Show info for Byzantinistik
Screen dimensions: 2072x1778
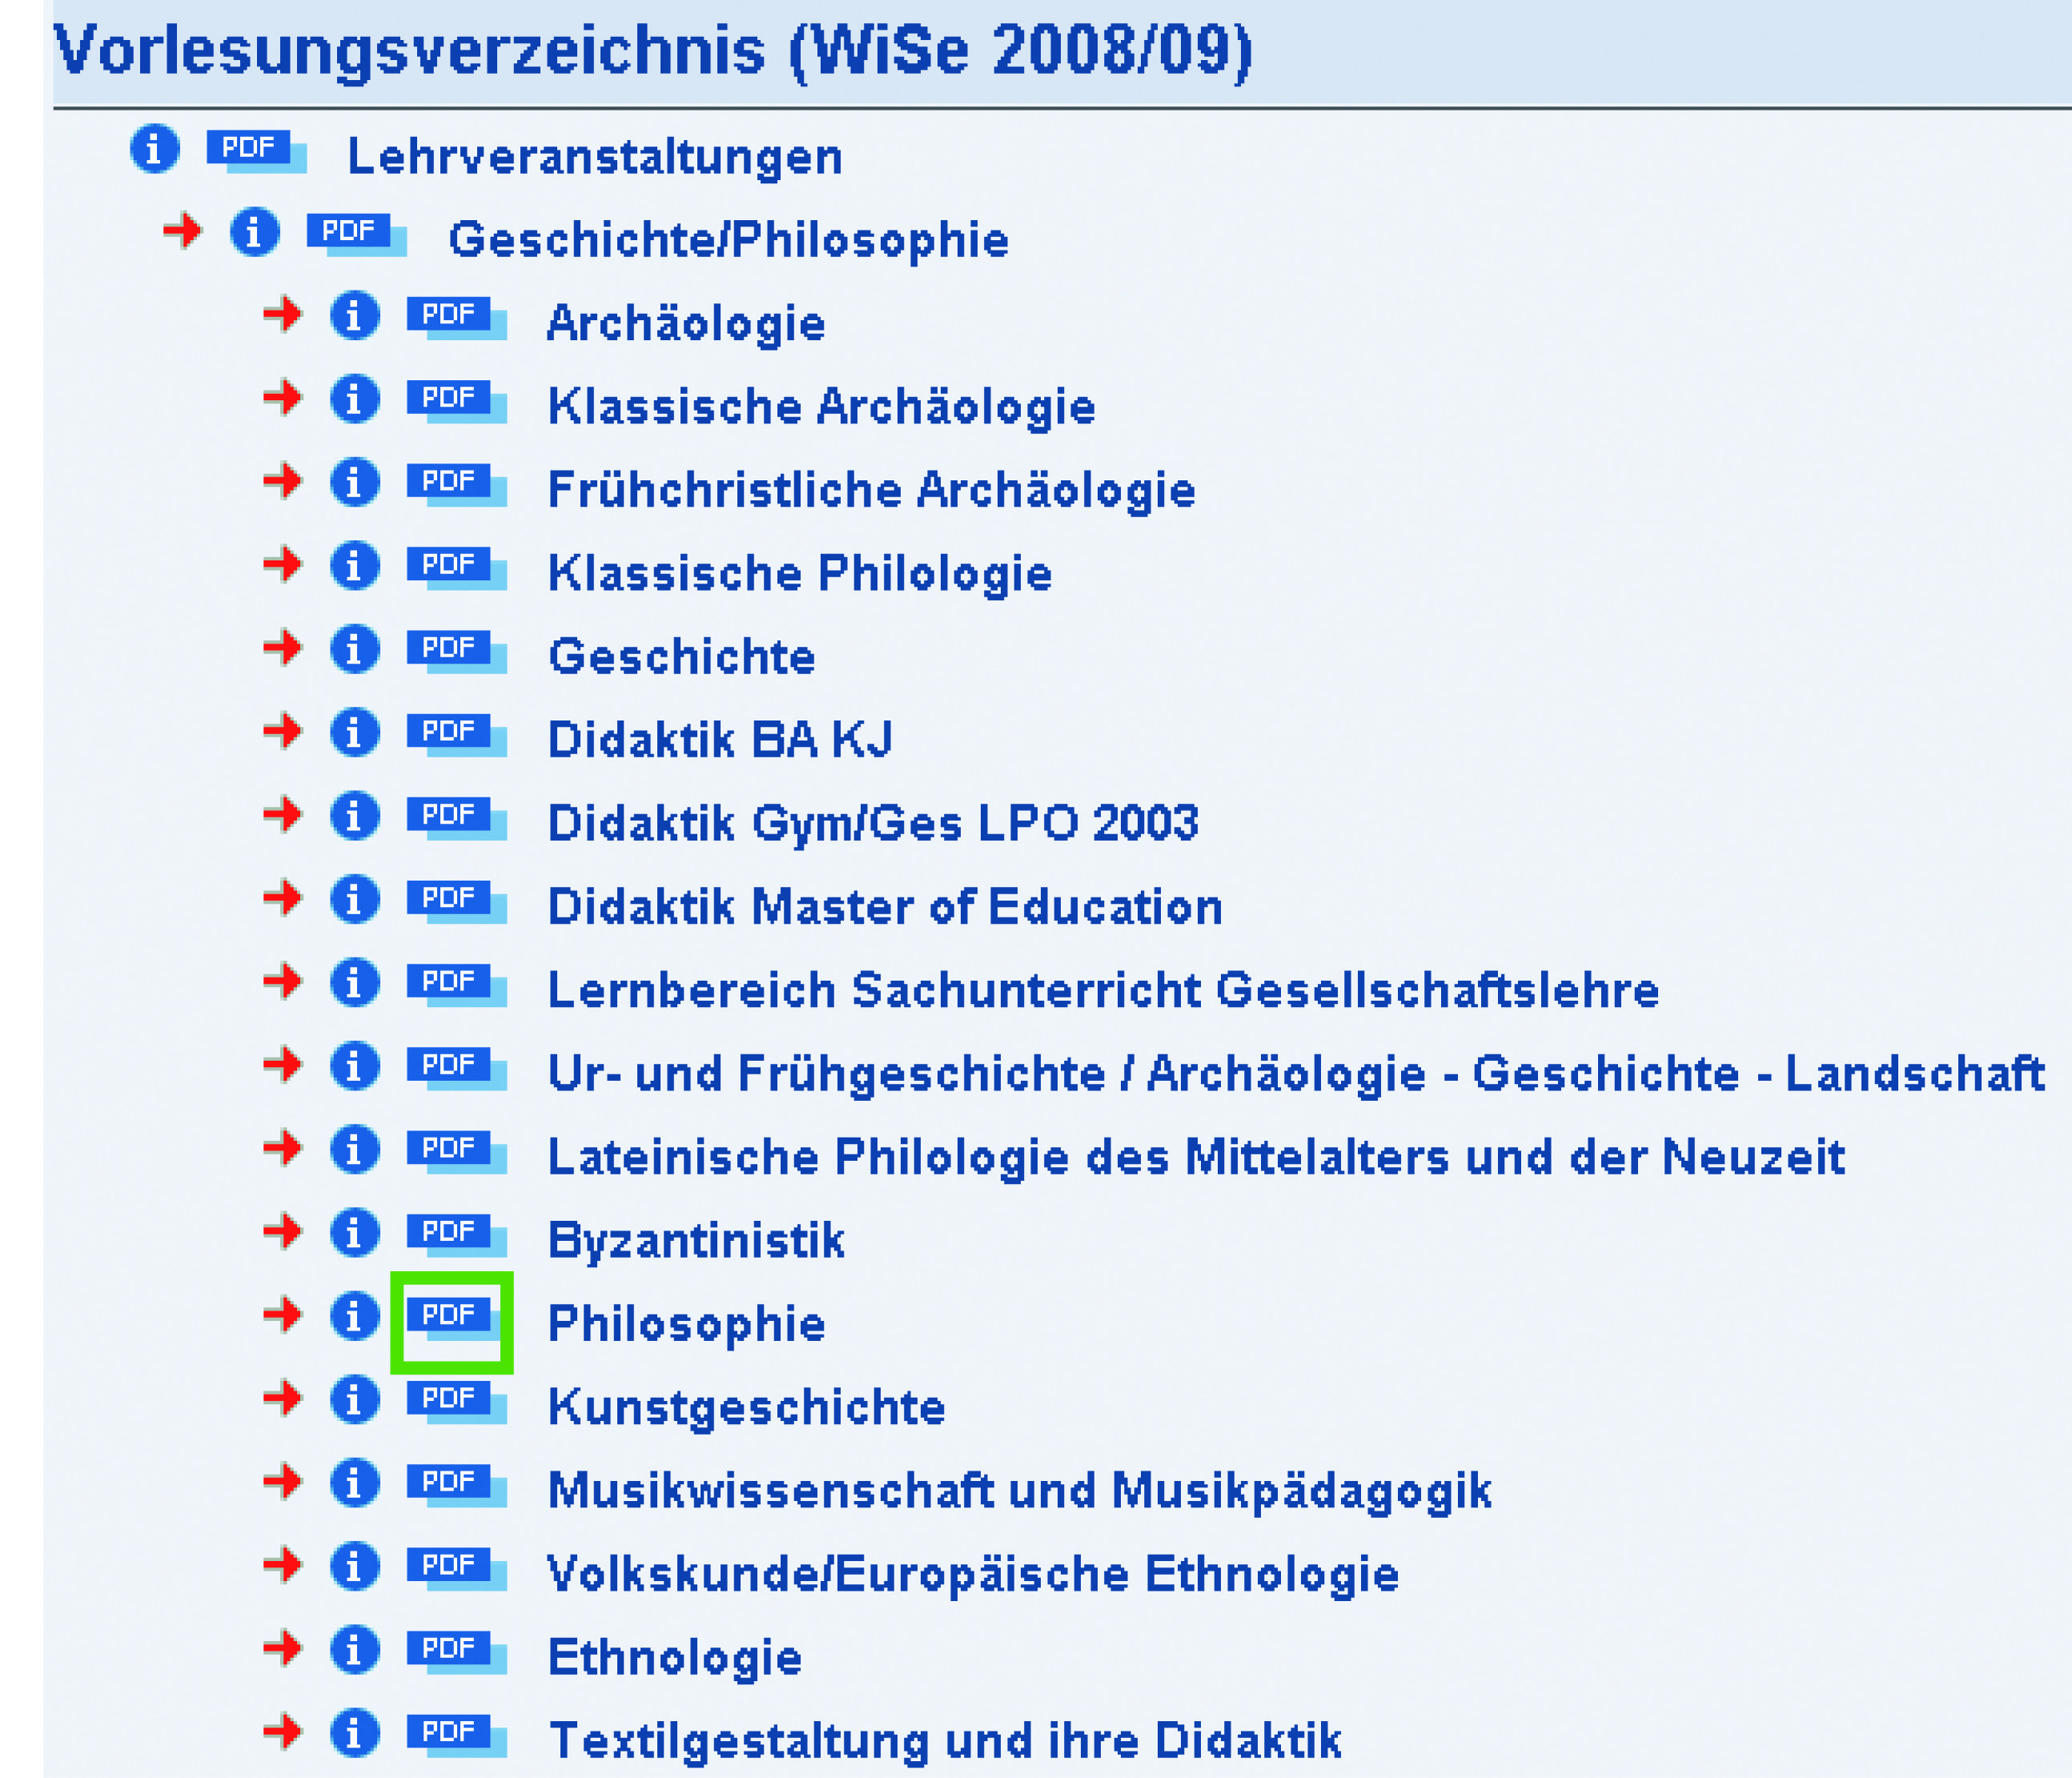pyautogui.click(x=355, y=1232)
